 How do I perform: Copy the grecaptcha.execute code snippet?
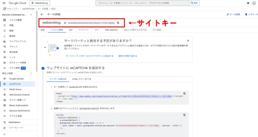[x=184, y=115]
